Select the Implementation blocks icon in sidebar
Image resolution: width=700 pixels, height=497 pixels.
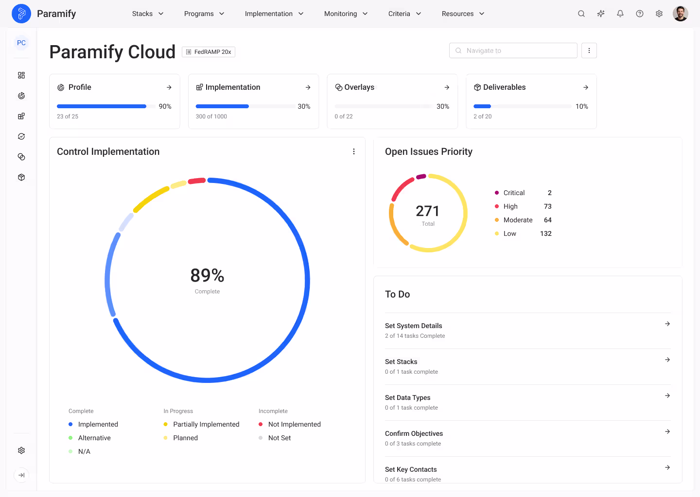point(21,116)
